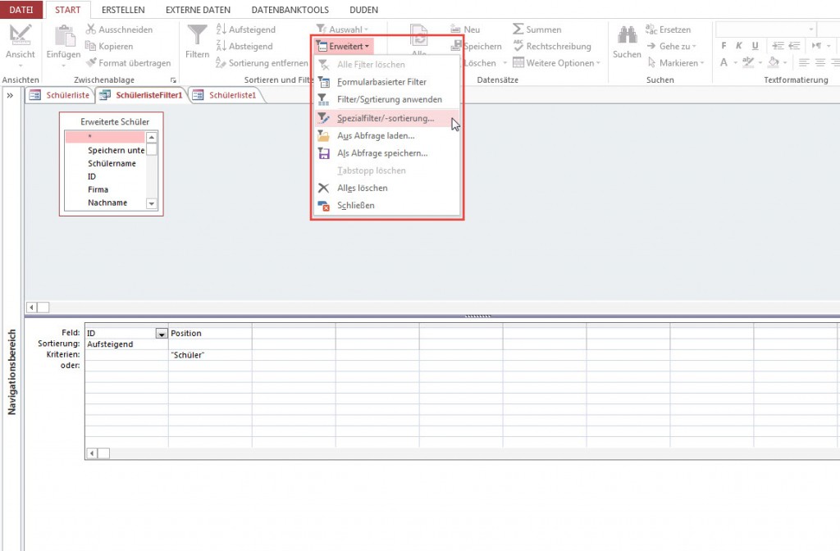Click the Filtern funnel icon

point(197,36)
